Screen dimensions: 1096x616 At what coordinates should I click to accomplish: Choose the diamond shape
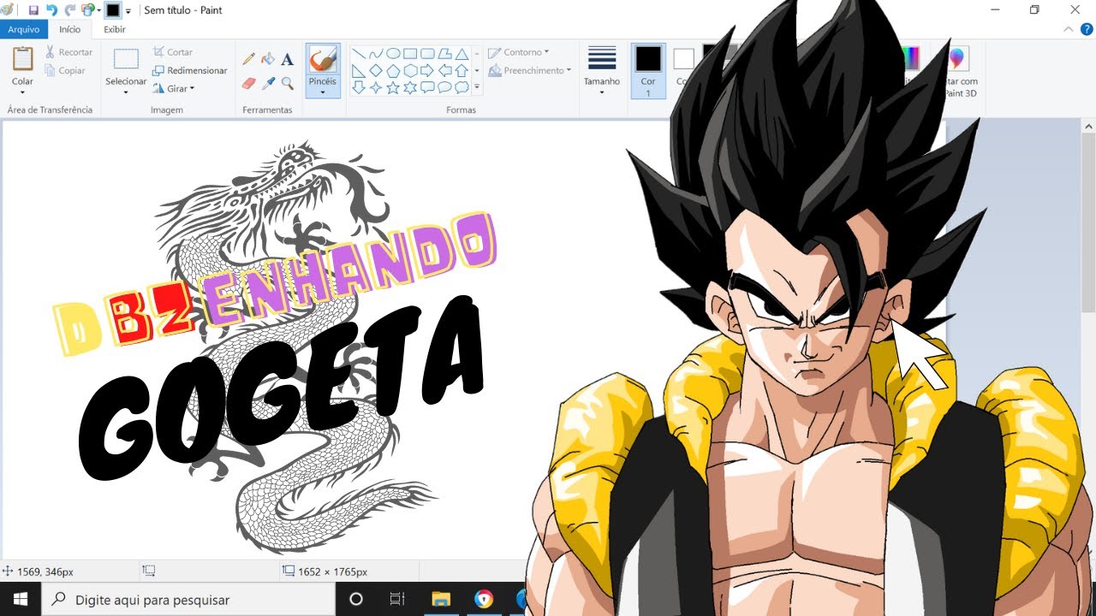pos(376,70)
